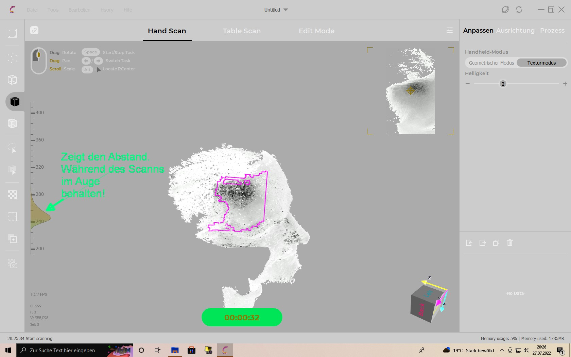Viewport: 571px width, 357px height.
Task: Open the hamburger menu in viewport header
Action: [x=449, y=31]
